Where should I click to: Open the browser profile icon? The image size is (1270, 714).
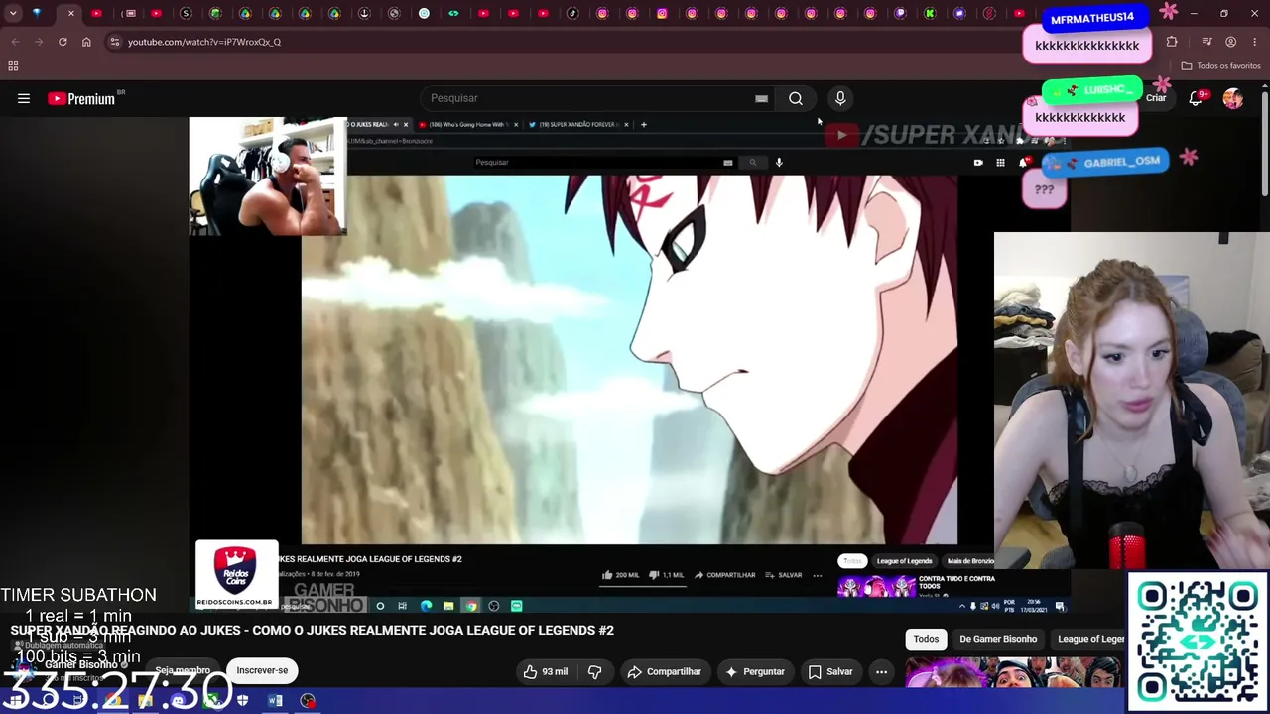coord(1231,42)
